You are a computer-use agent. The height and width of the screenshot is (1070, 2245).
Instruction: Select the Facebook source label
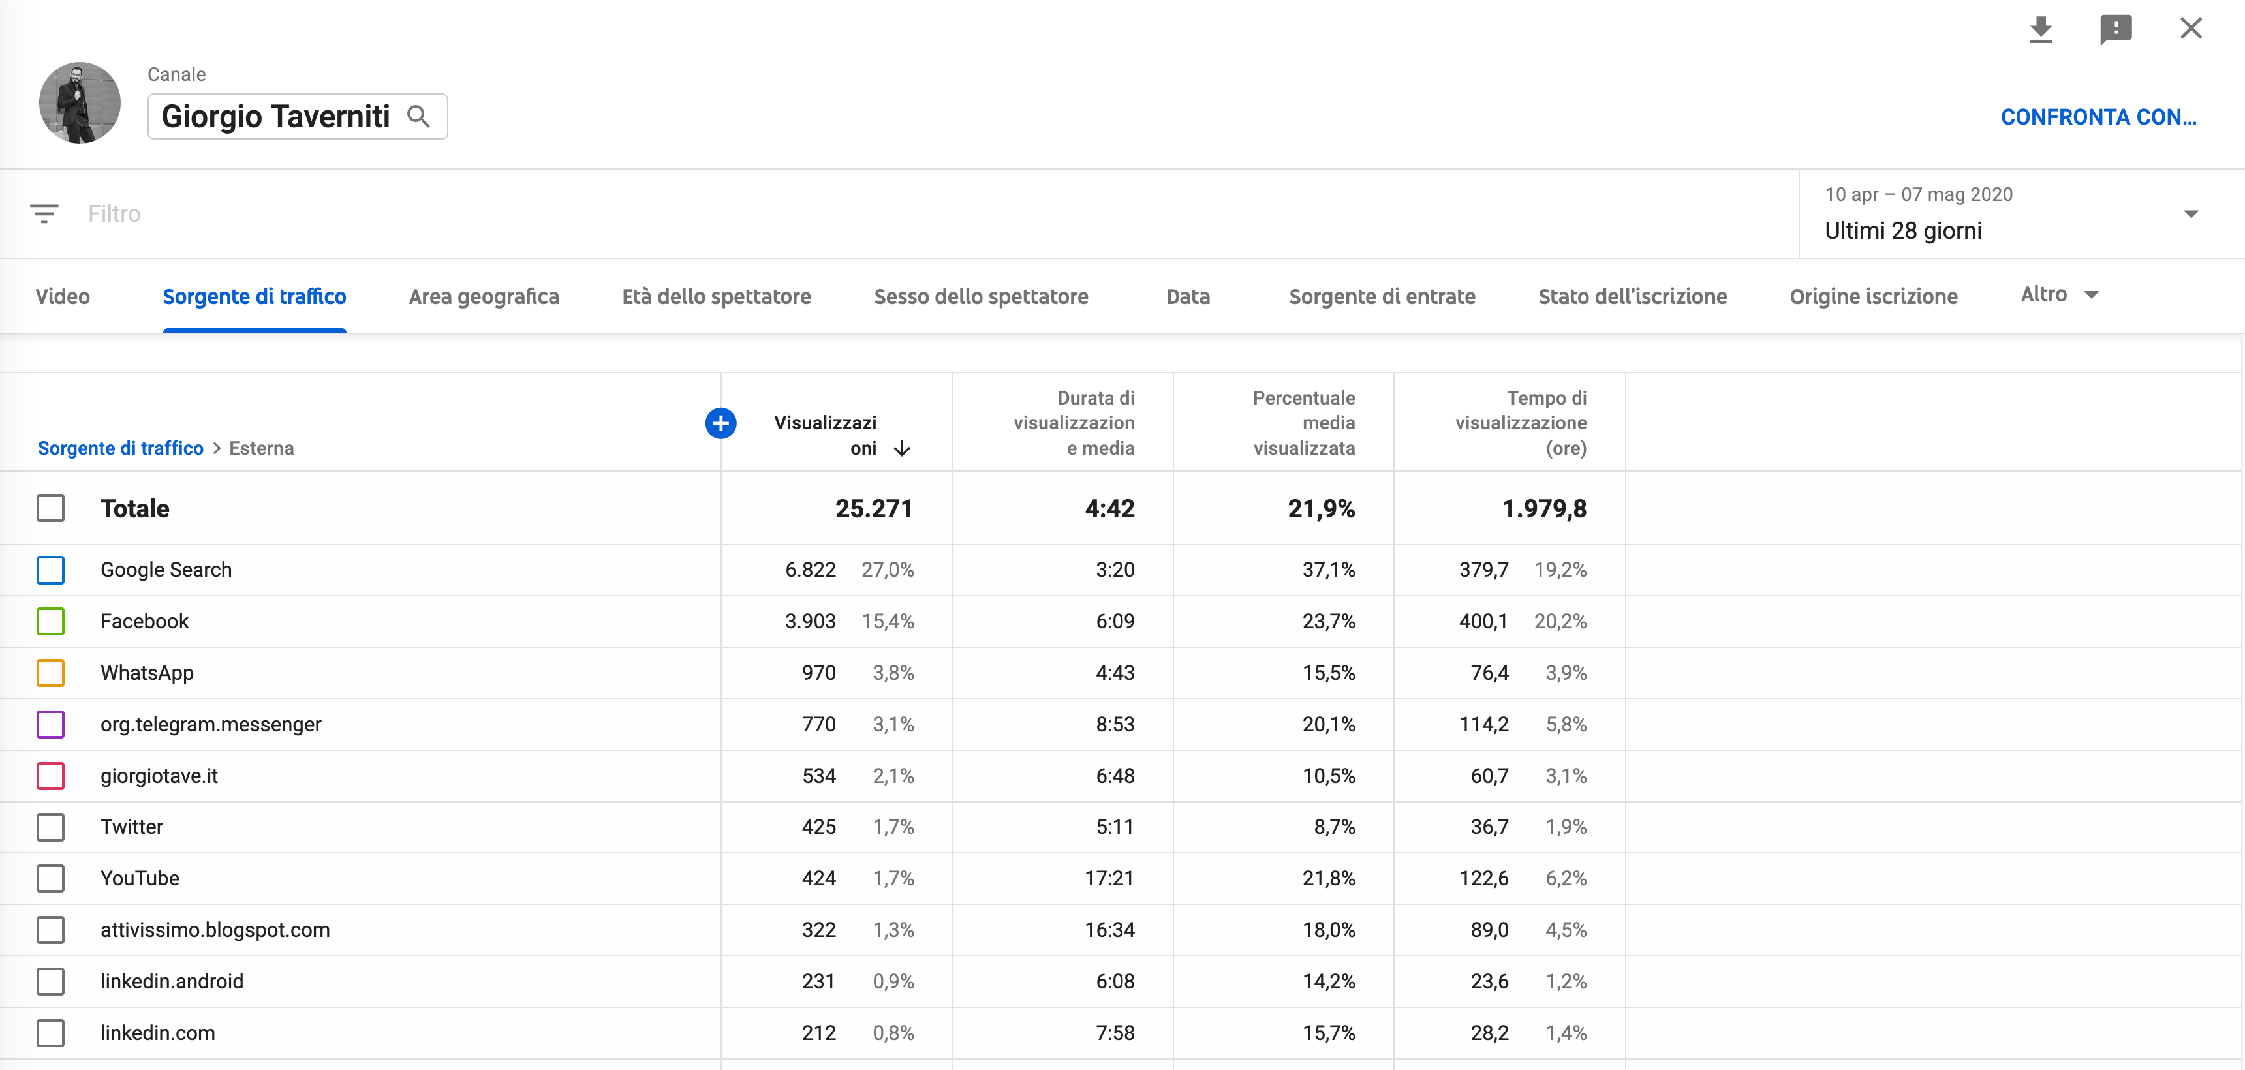click(144, 621)
